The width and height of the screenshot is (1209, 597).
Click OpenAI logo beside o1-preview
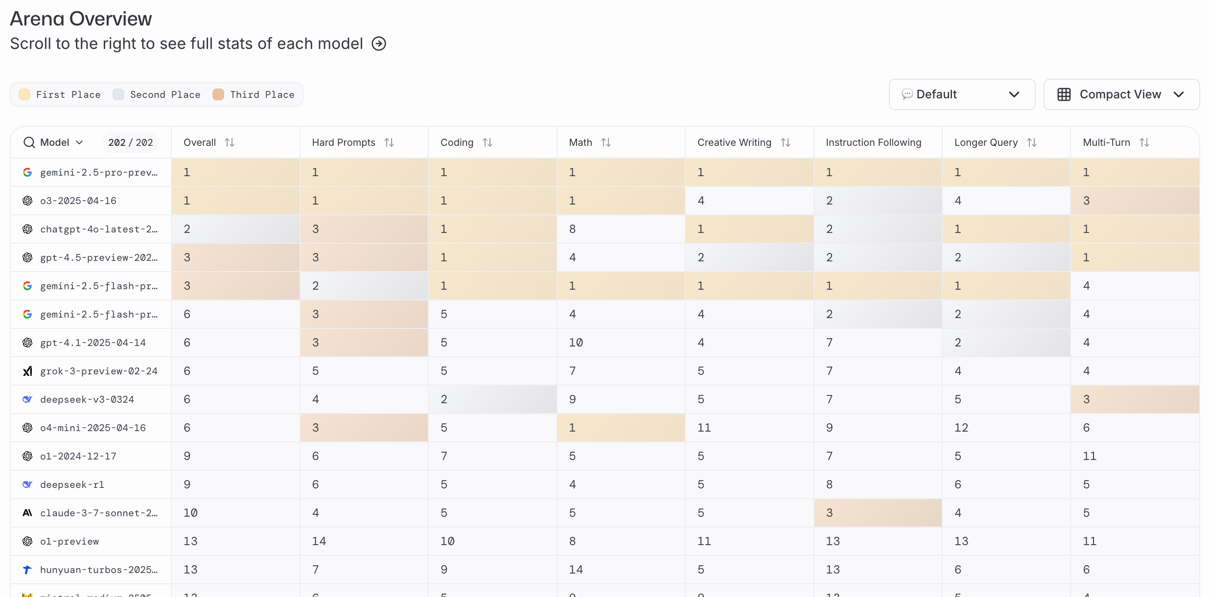27,541
